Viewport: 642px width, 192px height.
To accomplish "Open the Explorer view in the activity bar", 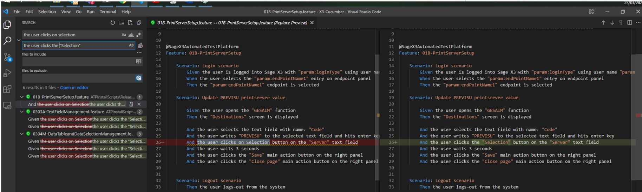I will (x=7, y=25).
